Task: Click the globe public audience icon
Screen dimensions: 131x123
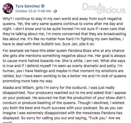Action: point(55,11)
